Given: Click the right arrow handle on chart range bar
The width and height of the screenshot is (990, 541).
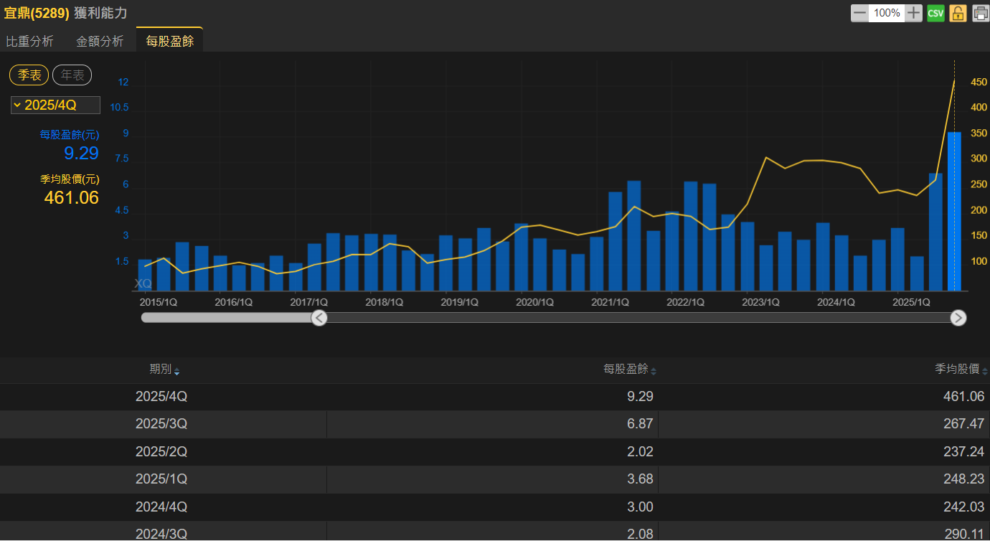Looking at the screenshot, I should (x=958, y=318).
